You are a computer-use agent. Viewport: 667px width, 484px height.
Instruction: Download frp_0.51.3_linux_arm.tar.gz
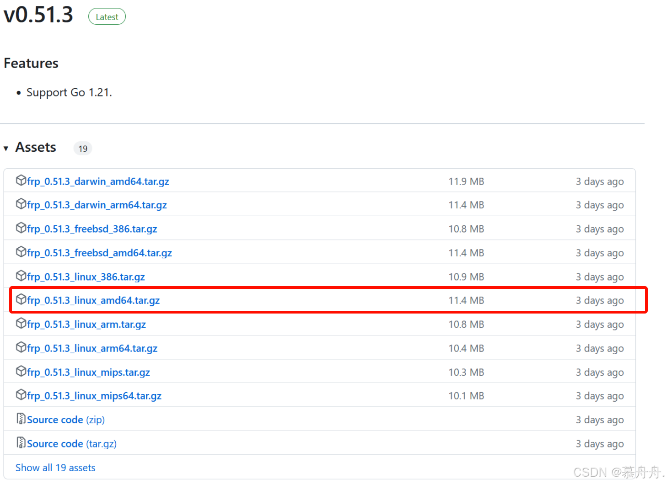(x=86, y=324)
